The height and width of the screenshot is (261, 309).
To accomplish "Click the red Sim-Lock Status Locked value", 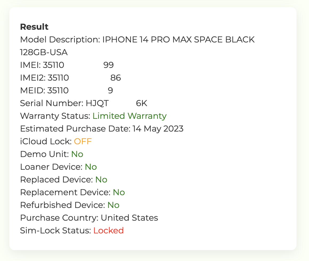I will [x=108, y=230].
